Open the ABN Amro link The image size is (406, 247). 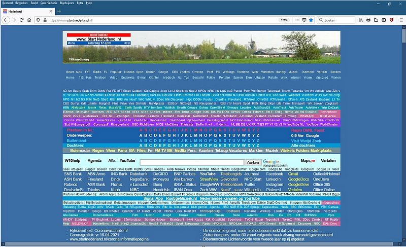[96, 174]
